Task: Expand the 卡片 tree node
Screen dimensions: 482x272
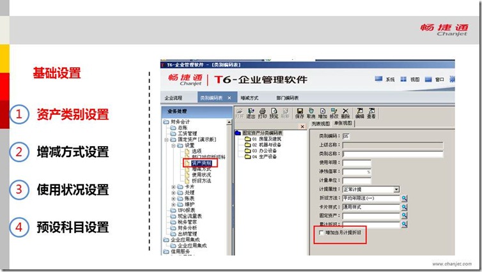Action: 173,186
